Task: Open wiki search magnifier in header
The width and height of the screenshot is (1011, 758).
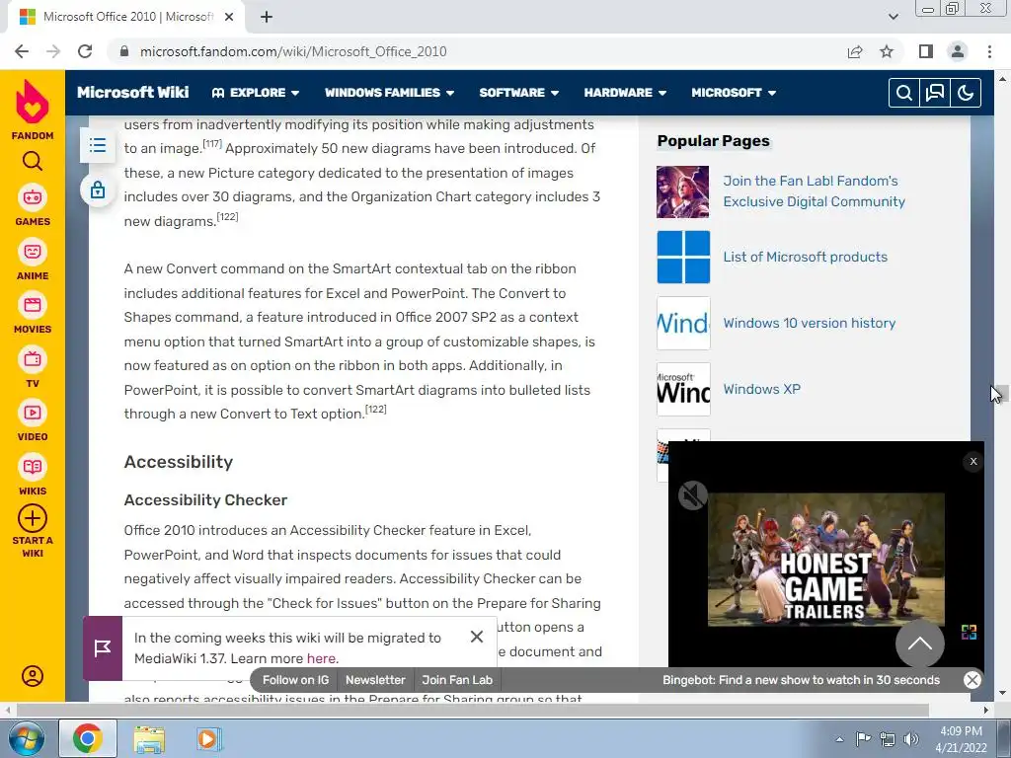Action: [904, 93]
